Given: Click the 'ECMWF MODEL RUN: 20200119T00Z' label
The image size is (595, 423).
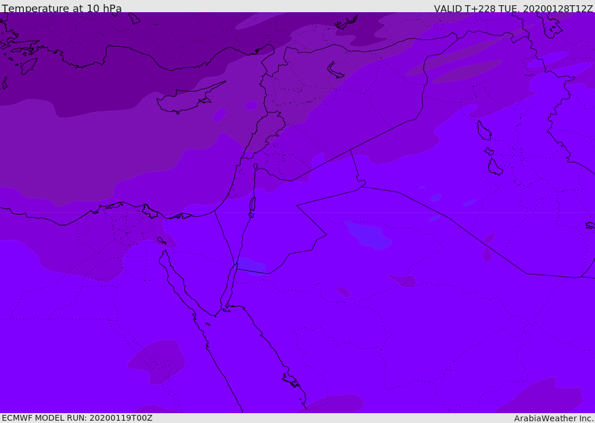Looking at the screenshot, I should tap(77, 418).
